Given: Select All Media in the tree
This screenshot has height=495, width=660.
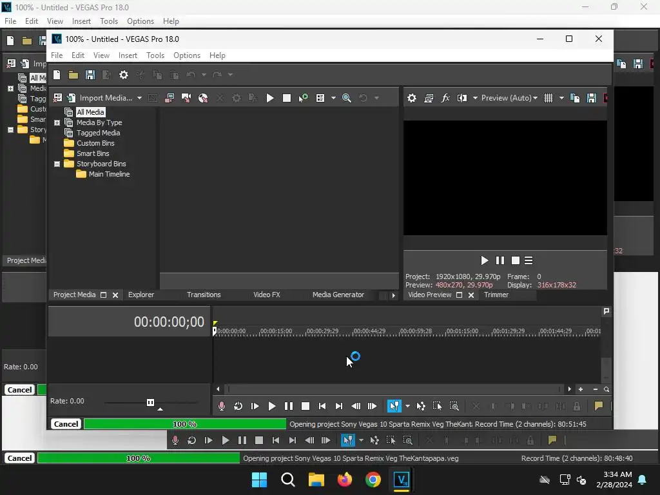Looking at the screenshot, I should tap(90, 112).
